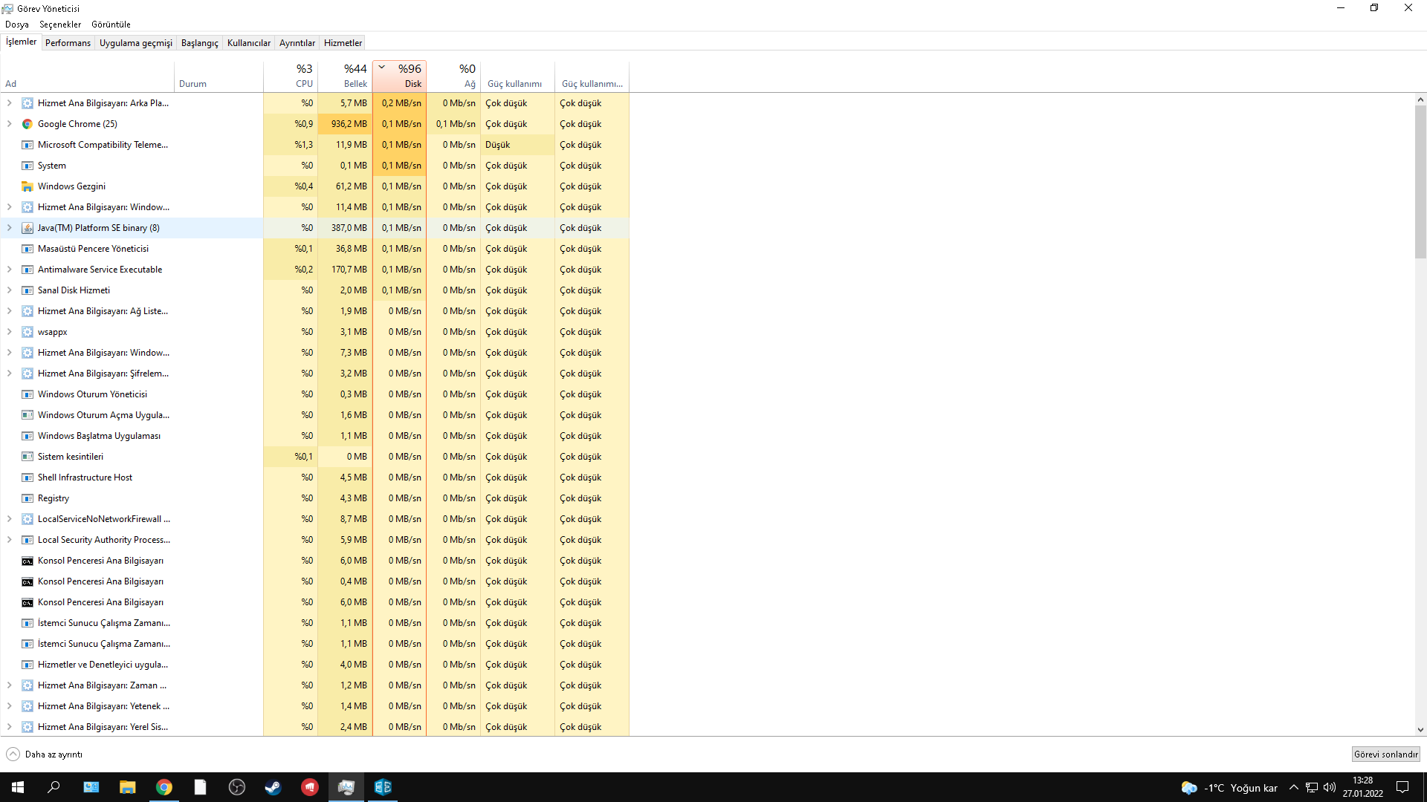Image resolution: width=1427 pixels, height=802 pixels.
Task: Click the first Konsol Penceresi process icon
Action: tap(27, 561)
